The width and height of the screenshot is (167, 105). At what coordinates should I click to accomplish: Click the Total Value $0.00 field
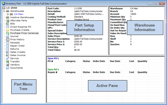[x=77, y=50]
